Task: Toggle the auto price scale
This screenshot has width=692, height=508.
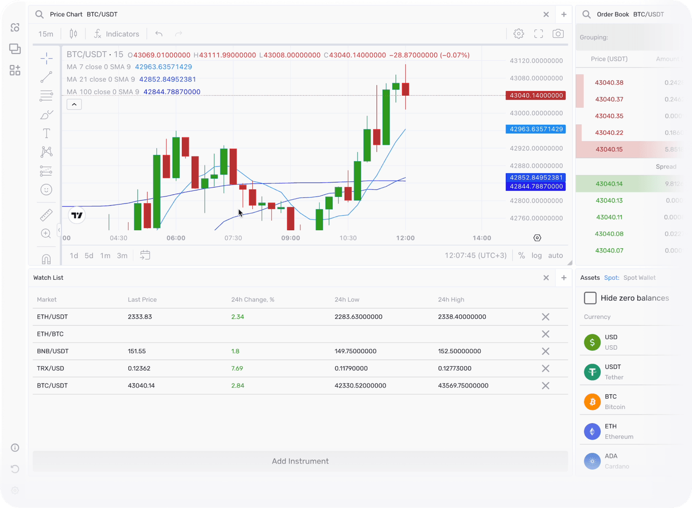Action: tap(555, 256)
